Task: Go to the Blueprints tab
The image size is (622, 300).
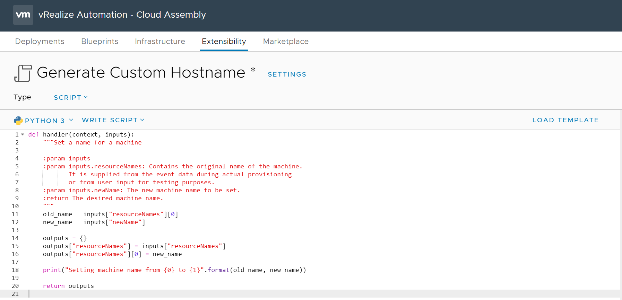Action: point(100,42)
